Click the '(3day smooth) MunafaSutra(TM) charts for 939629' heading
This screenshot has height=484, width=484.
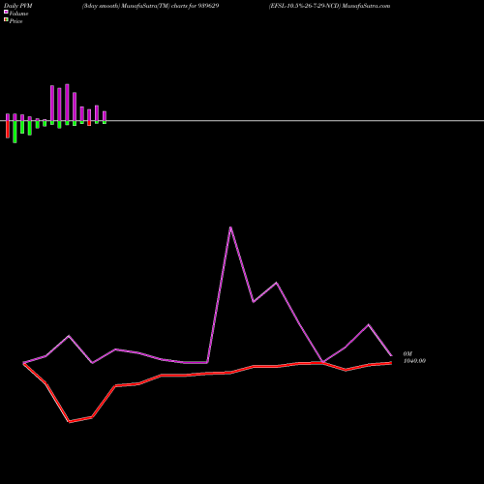pos(151,6)
